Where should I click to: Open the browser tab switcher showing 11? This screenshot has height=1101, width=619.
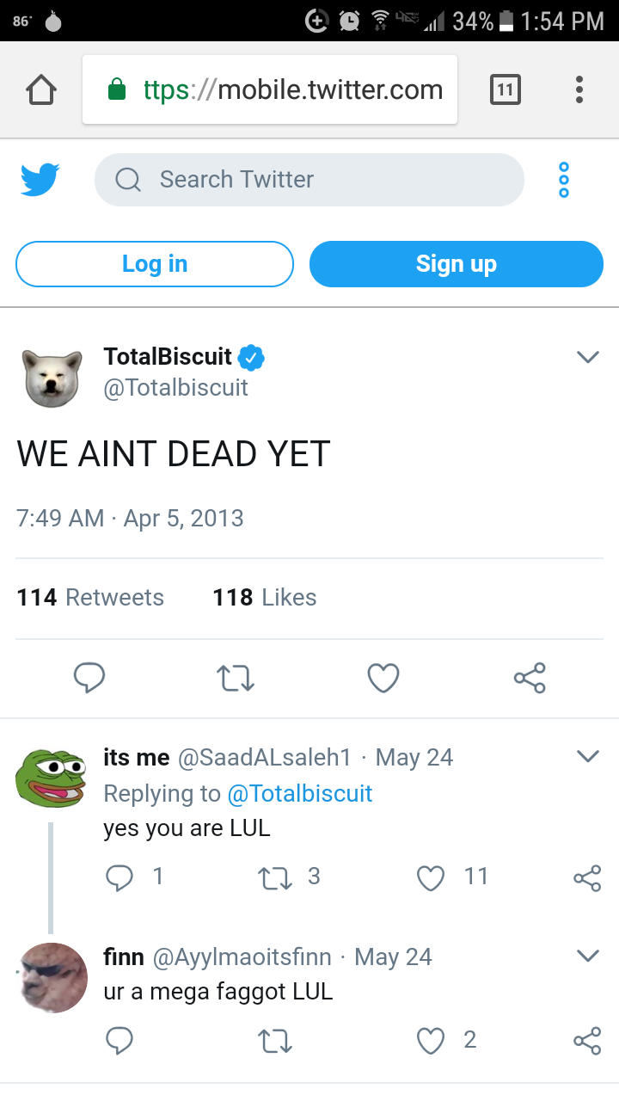click(505, 89)
